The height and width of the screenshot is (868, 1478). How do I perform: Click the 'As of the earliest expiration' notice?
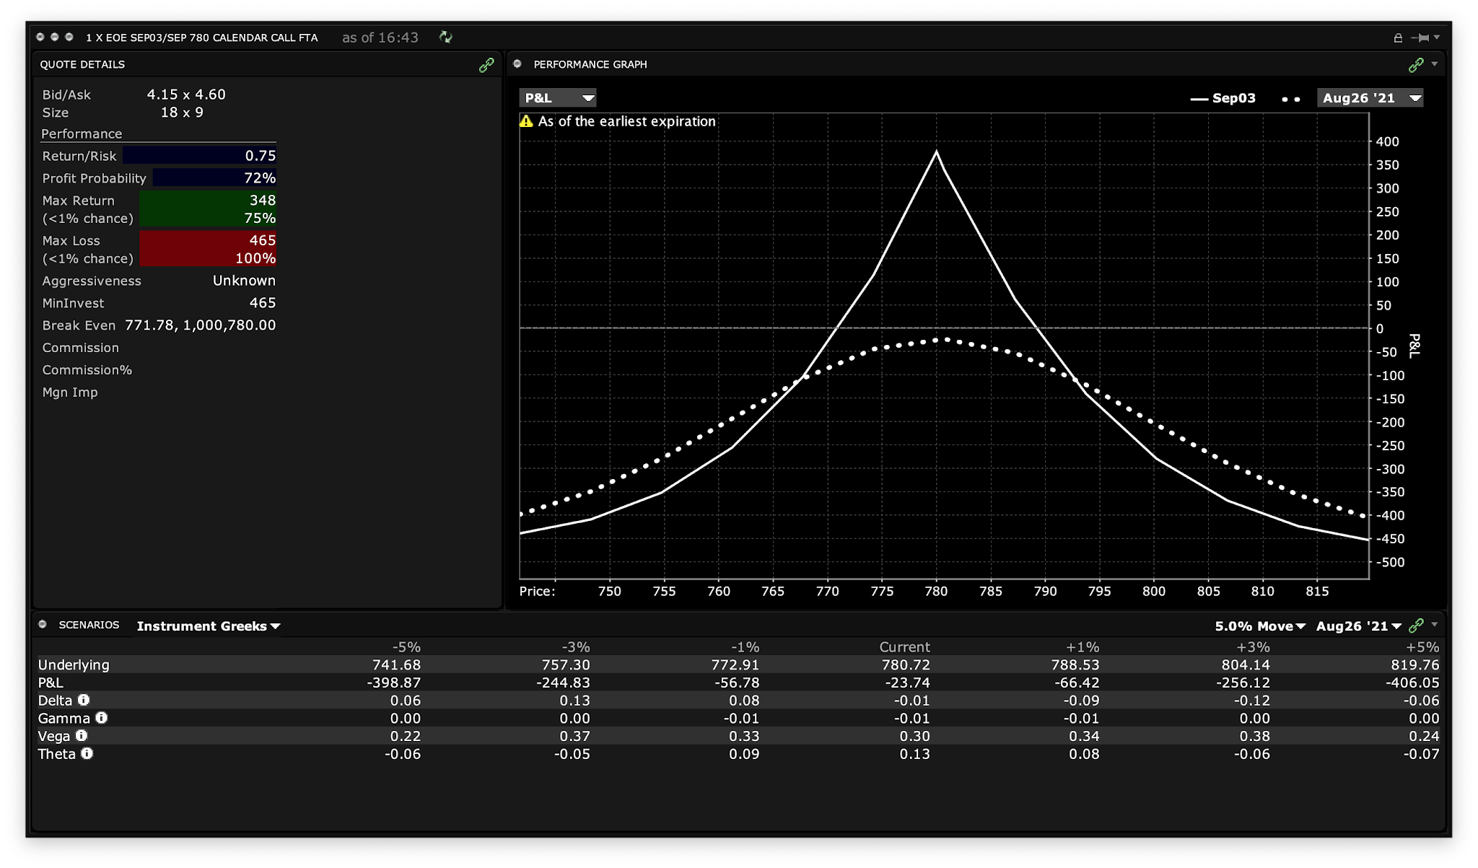(626, 121)
